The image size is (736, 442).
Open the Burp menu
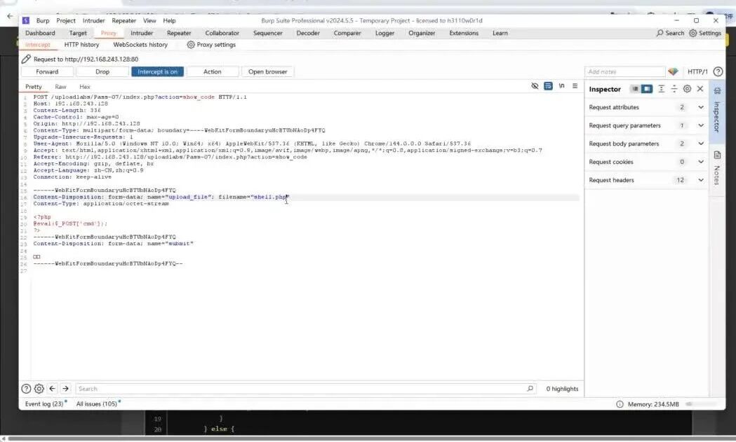tap(43, 20)
